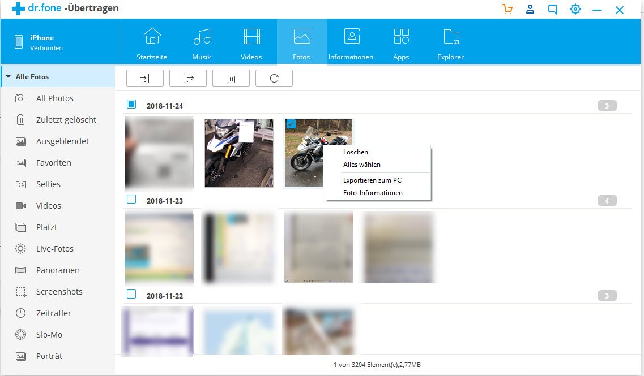Click the 2018-11-22 date label
Screen dimensions: 644x376
[x=165, y=296]
